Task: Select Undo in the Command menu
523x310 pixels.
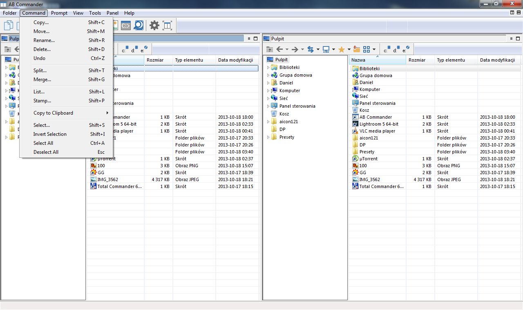Action: (66, 58)
